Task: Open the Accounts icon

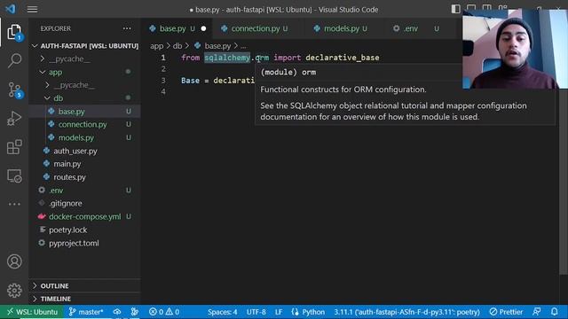Action: [14, 261]
